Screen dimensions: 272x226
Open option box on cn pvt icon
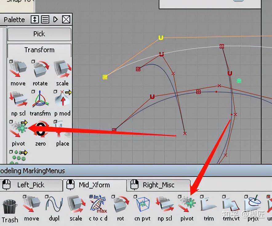point(135,197)
